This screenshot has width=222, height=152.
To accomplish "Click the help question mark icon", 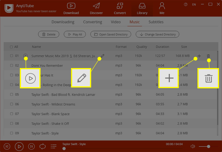I will [186, 4].
